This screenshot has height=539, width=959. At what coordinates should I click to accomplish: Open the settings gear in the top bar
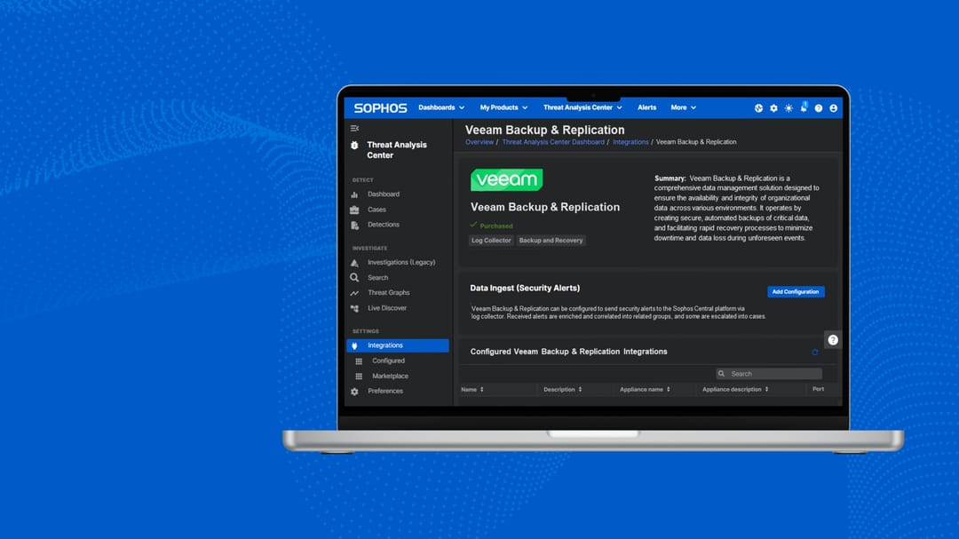pos(773,108)
